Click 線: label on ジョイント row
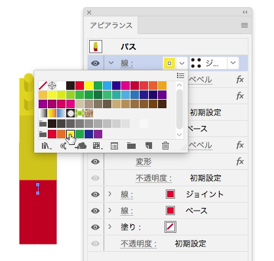 tap(127, 195)
